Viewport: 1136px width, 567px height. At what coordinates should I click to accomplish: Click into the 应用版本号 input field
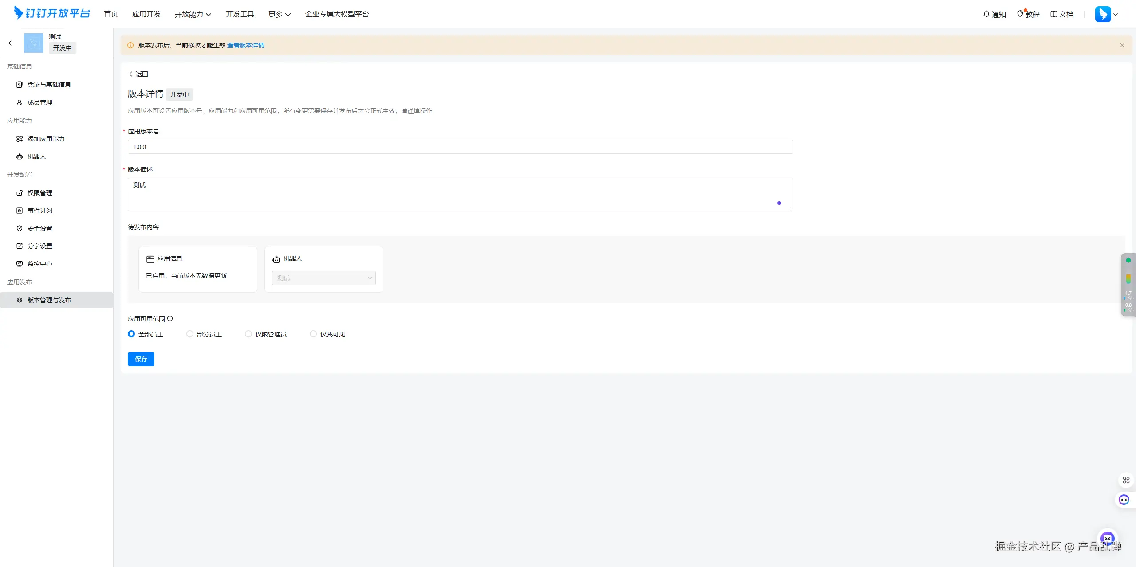click(460, 147)
